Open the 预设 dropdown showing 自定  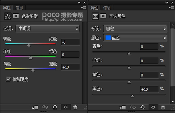(x=135, y=29)
